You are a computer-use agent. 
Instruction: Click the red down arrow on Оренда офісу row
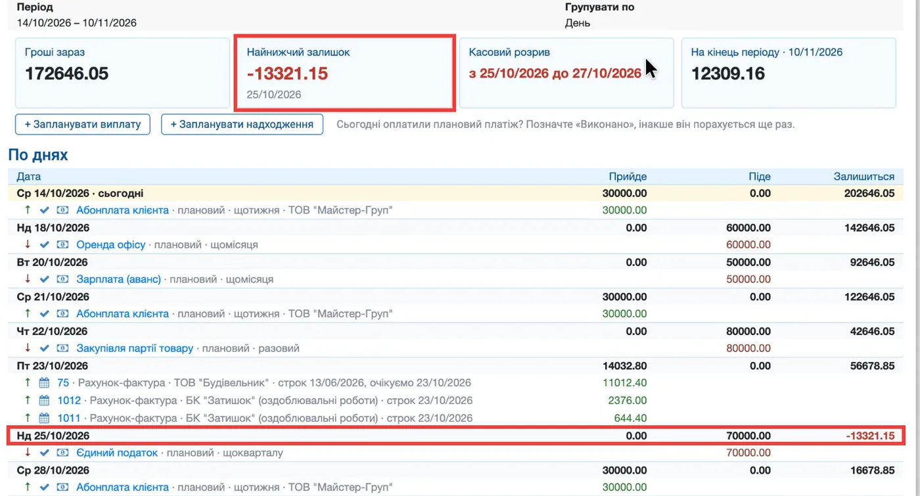point(28,244)
